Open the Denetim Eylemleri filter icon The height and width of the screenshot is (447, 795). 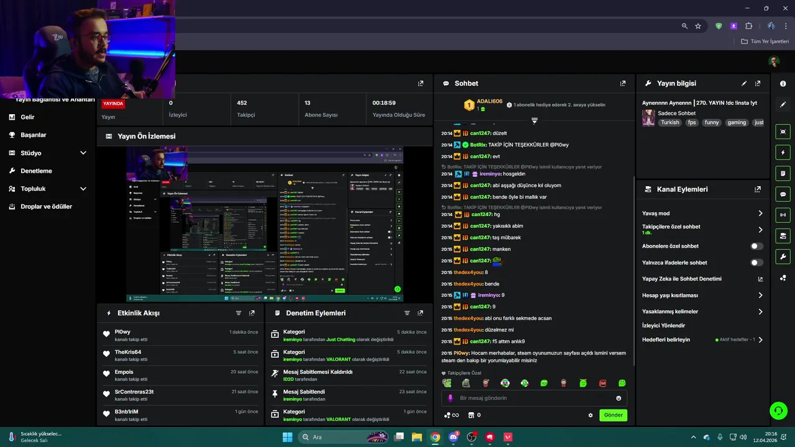pyautogui.click(x=407, y=314)
